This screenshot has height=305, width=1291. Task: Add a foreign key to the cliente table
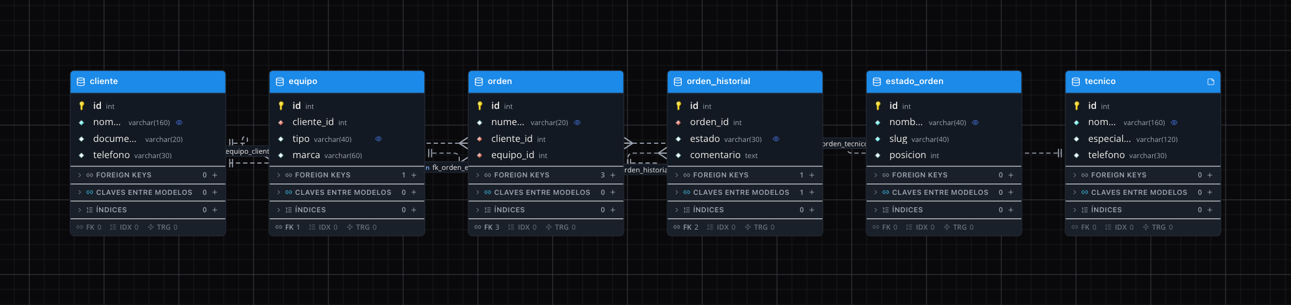tap(215, 176)
